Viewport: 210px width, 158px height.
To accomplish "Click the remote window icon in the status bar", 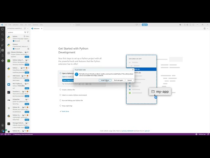I will [x=2, y=134].
